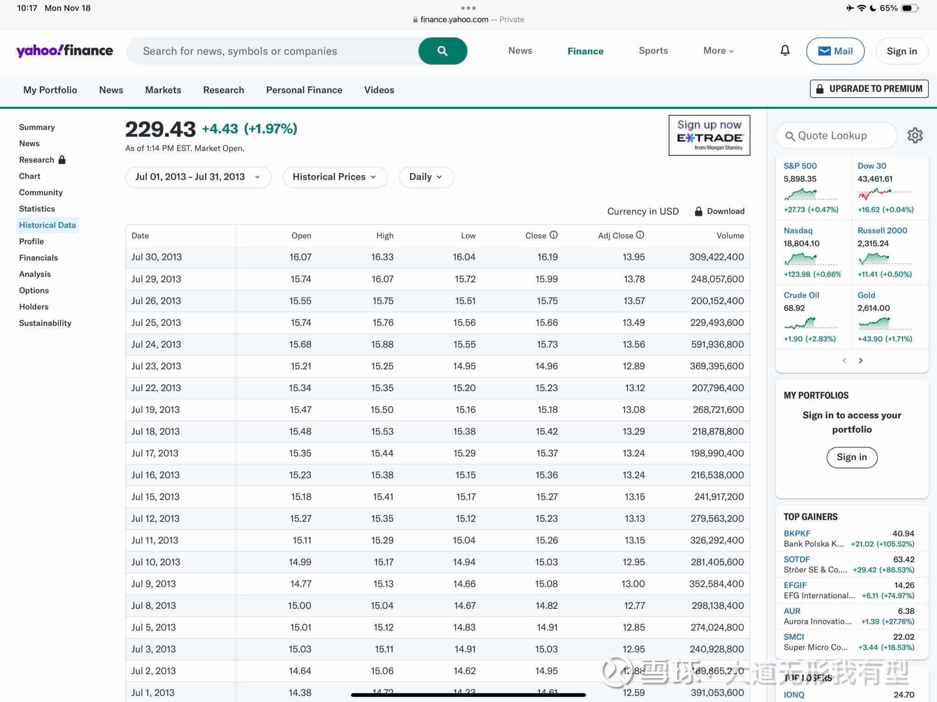Screen dimensions: 937x702
Task: Open the Gold quote link
Action: click(x=866, y=295)
